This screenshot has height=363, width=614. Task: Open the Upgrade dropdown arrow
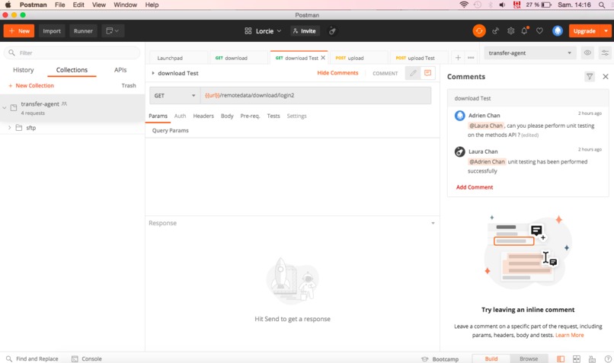pos(606,31)
